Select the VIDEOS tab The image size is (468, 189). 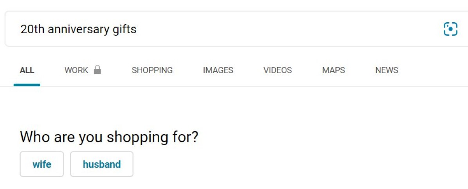[277, 70]
